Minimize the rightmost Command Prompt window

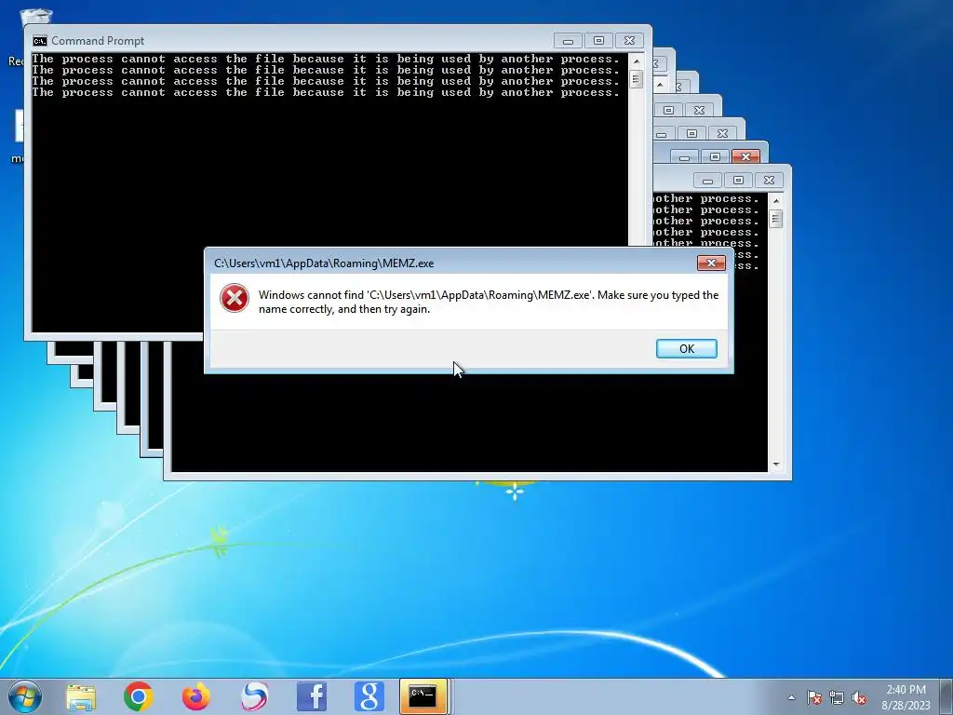707,180
